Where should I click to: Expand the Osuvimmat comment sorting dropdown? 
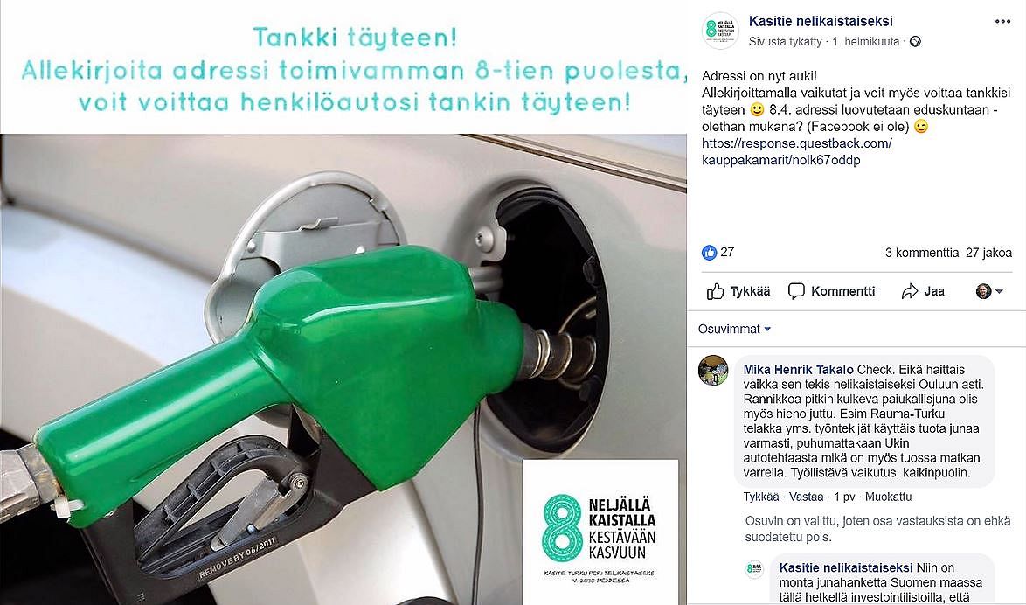[734, 329]
